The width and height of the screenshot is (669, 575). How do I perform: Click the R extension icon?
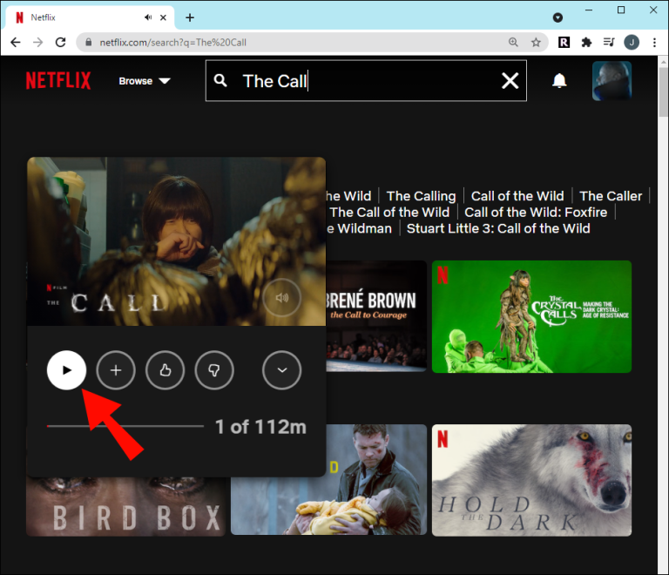click(x=564, y=42)
